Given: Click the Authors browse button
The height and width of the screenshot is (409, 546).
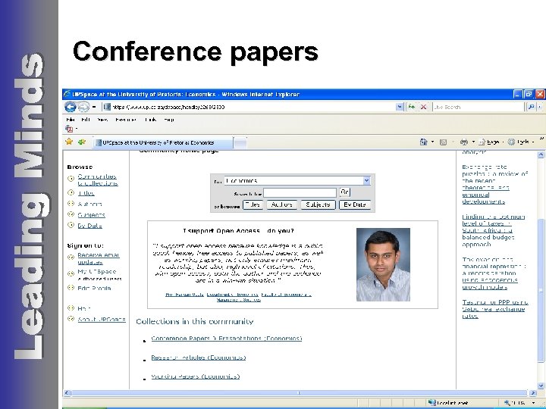Looking at the screenshot, I should 281,204.
